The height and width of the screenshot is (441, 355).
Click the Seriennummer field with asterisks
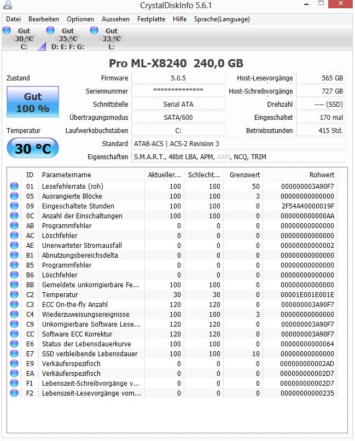[178, 91]
